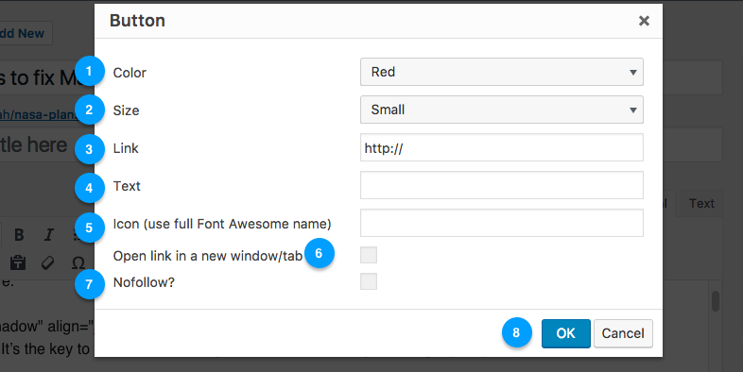Viewport: 743px width, 372px height.
Task: Click the blue number 8 marker
Action: pyautogui.click(x=516, y=332)
